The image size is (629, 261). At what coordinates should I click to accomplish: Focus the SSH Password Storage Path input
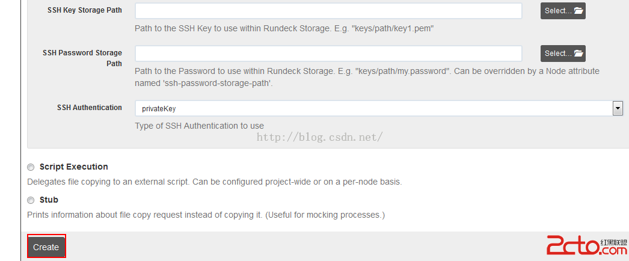coord(328,54)
